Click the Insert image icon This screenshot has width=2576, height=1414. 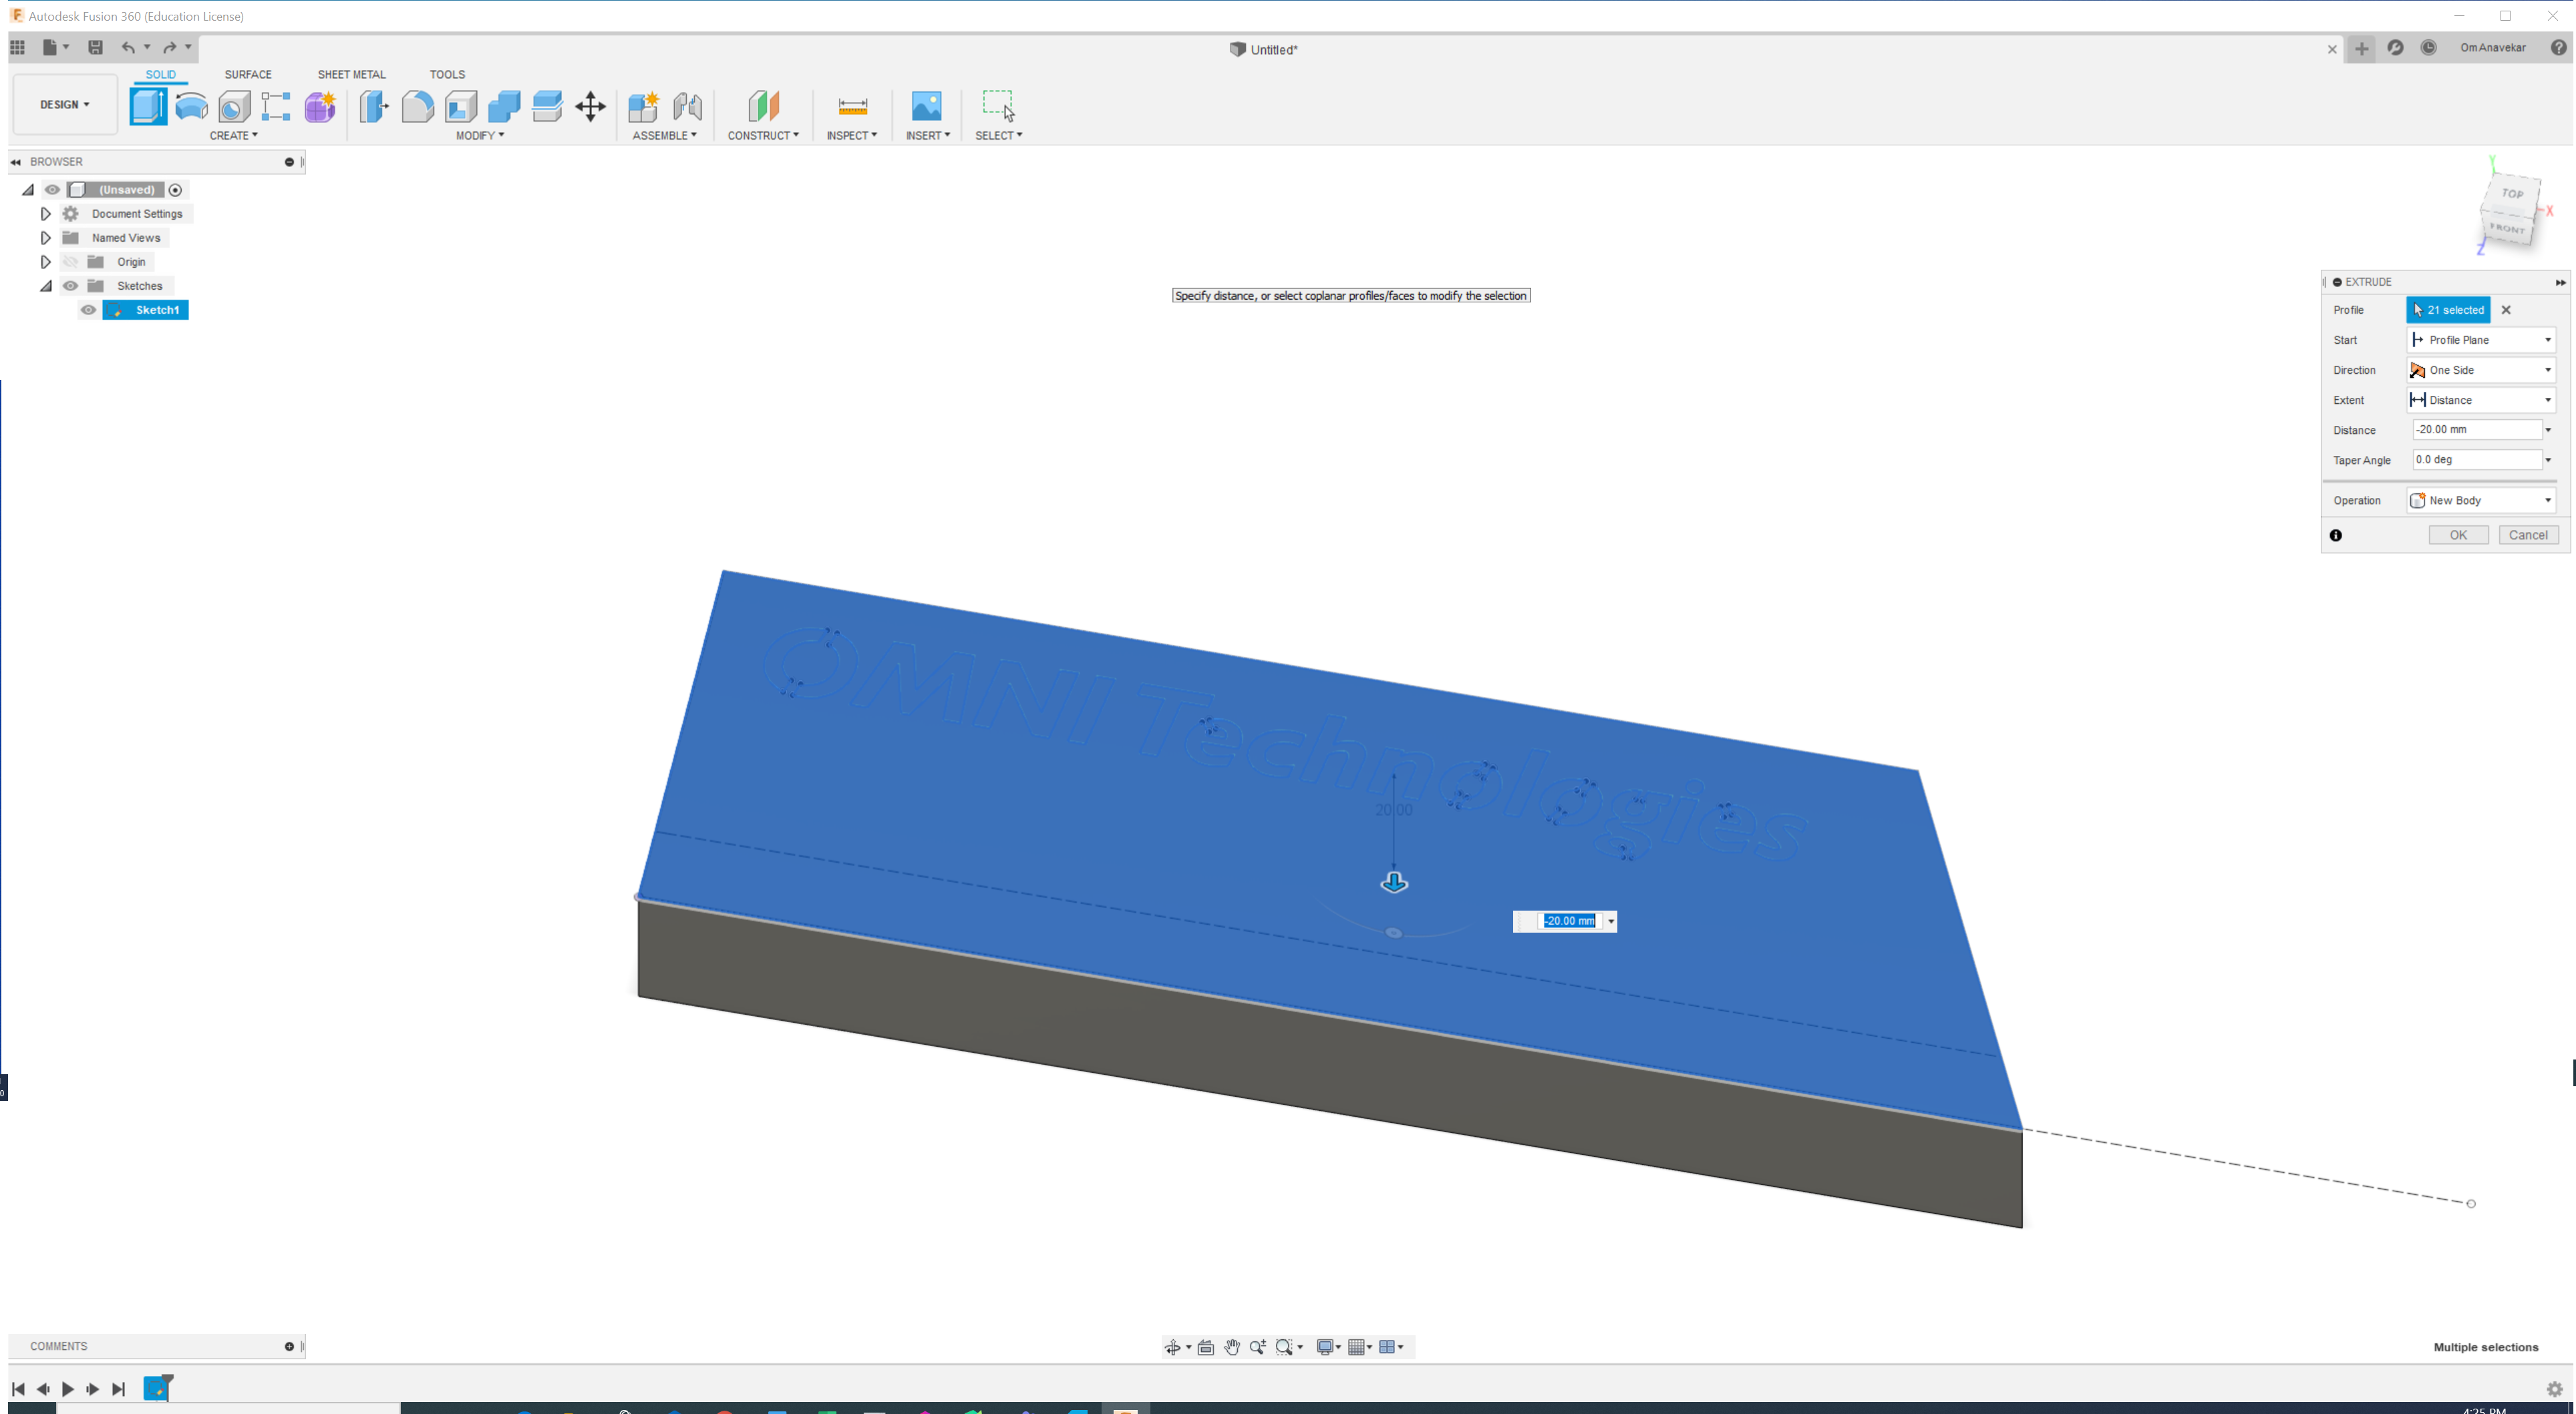[926, 106]
